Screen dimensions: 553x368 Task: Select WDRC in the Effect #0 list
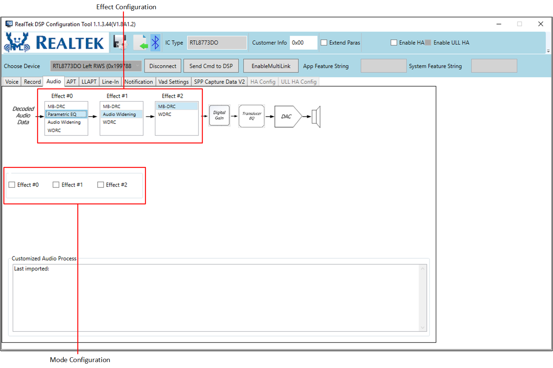point(66,130)
